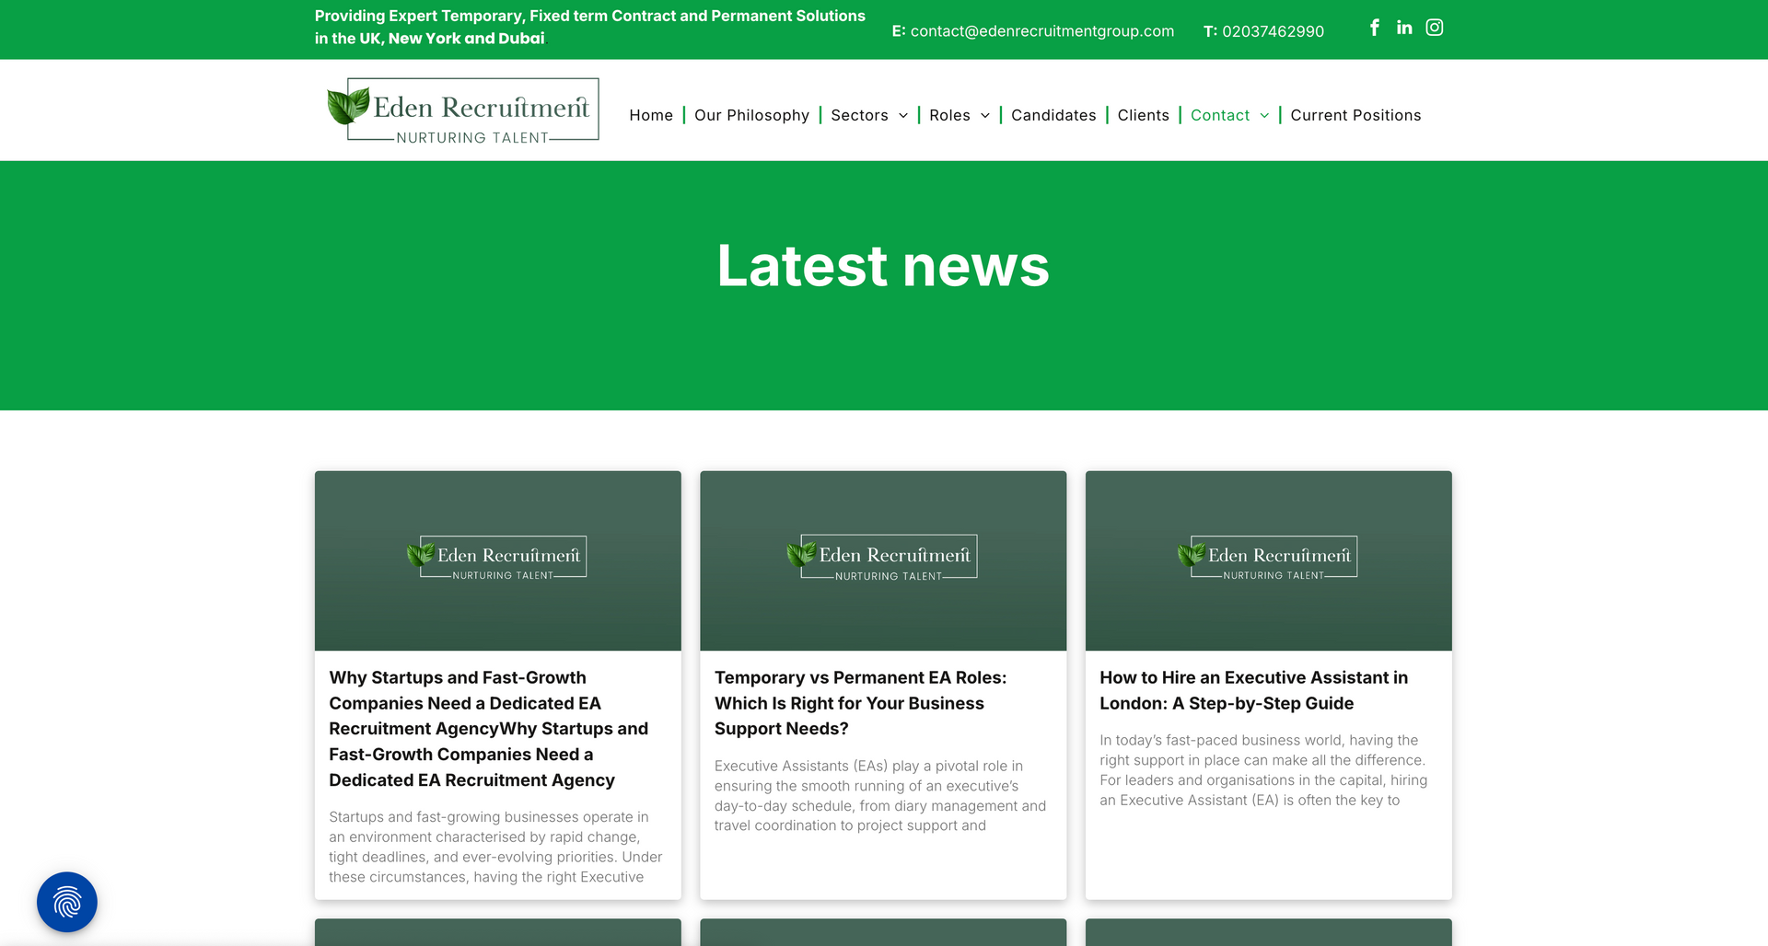The image size is (1768, 946).
Task: Open the Instagram social icon
Action: pos(1435,28)
